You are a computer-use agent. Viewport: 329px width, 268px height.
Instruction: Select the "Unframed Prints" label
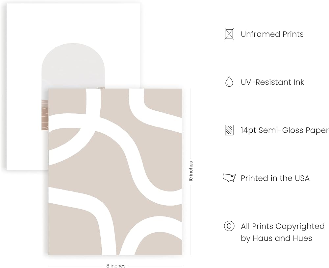[272, 34]
